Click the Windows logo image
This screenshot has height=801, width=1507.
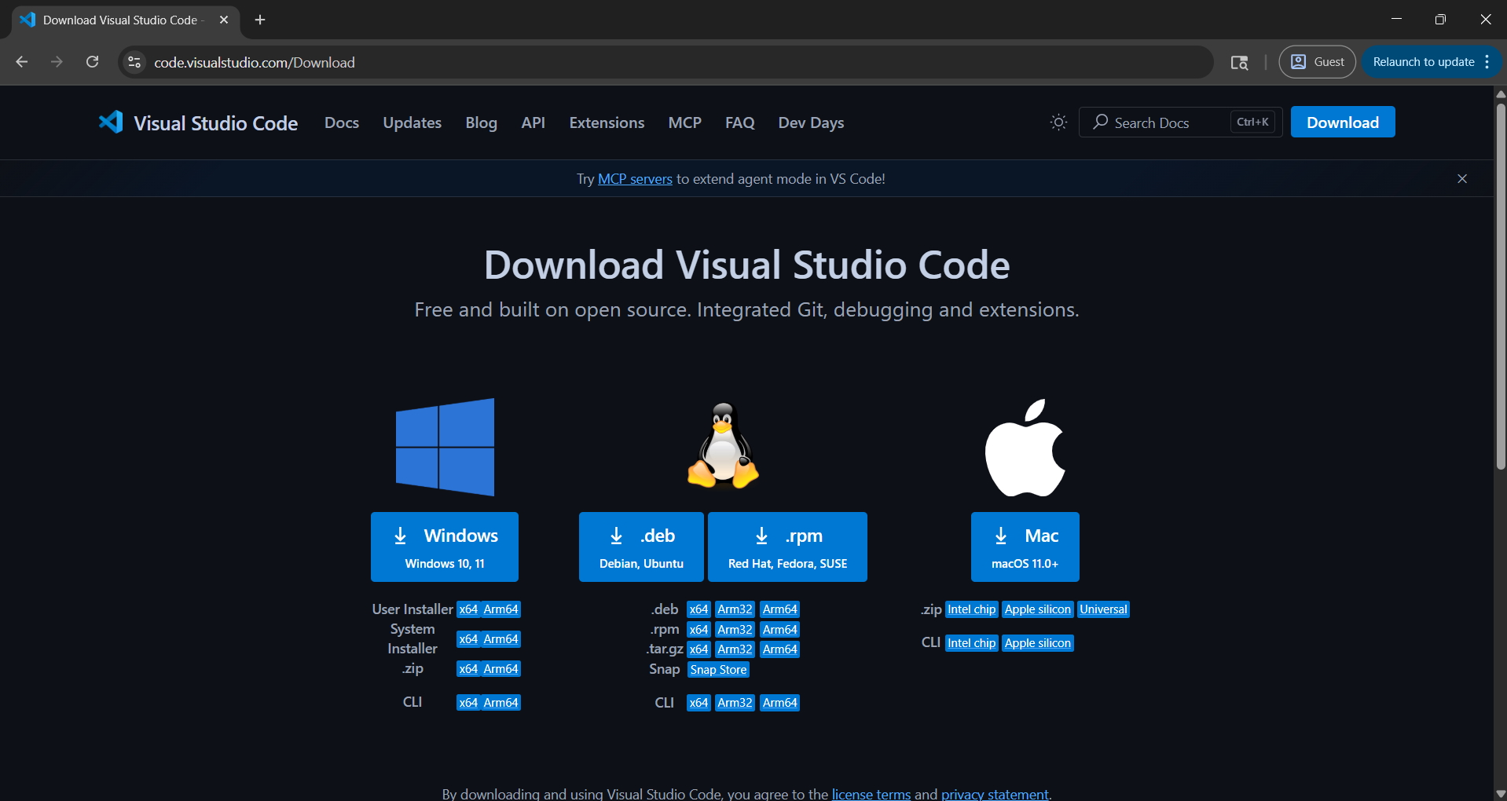tap(445, 447)
